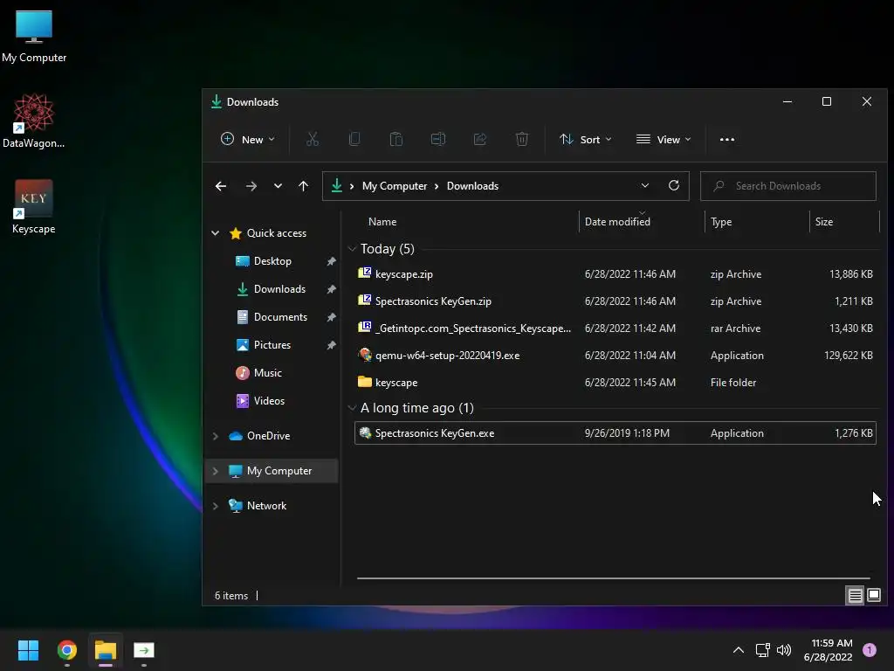Open My Computer desktop icon

[34, 36]
